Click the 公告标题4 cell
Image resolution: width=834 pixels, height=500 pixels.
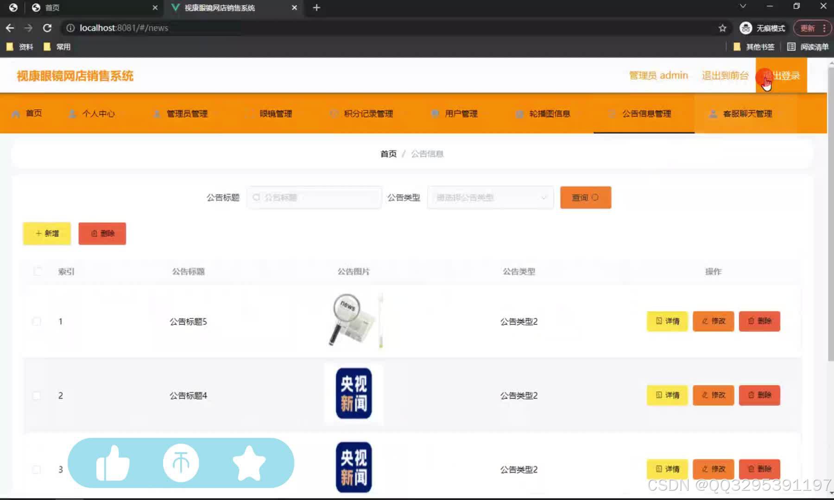pyautogui.click(x=188, y=395)
